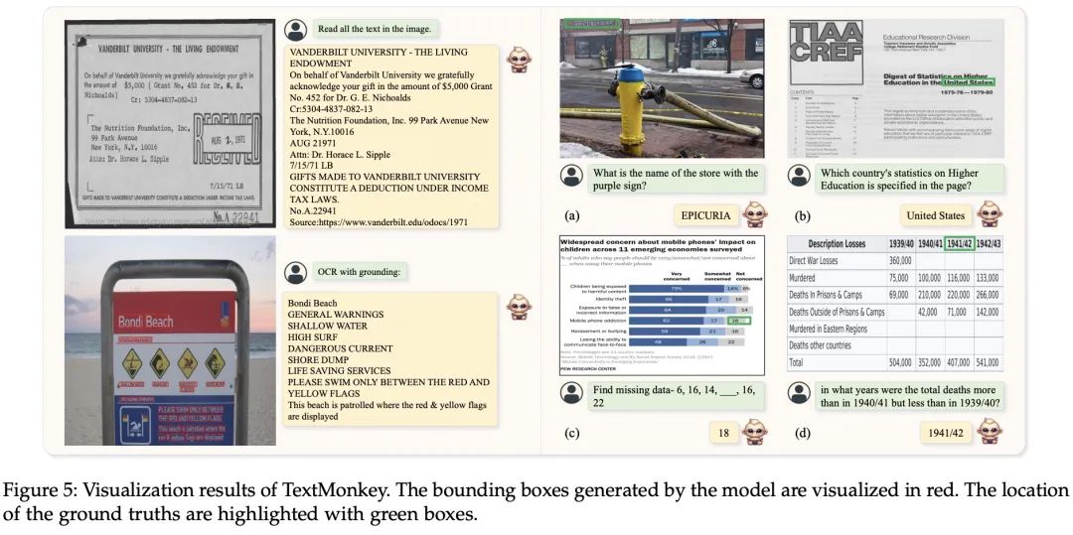The width and height of the screenshot is (1073, 535).
Task: Click the "1939/40" column header in the table
Action: [x=900, y=244]
